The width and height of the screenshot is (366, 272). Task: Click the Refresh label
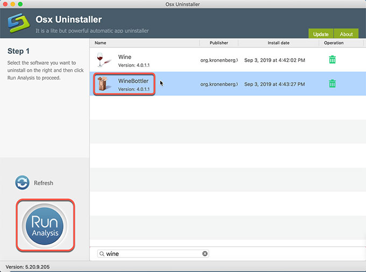(44, 183)
